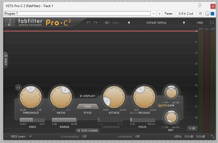Change Oversampling Off setting

pos(84,136)
